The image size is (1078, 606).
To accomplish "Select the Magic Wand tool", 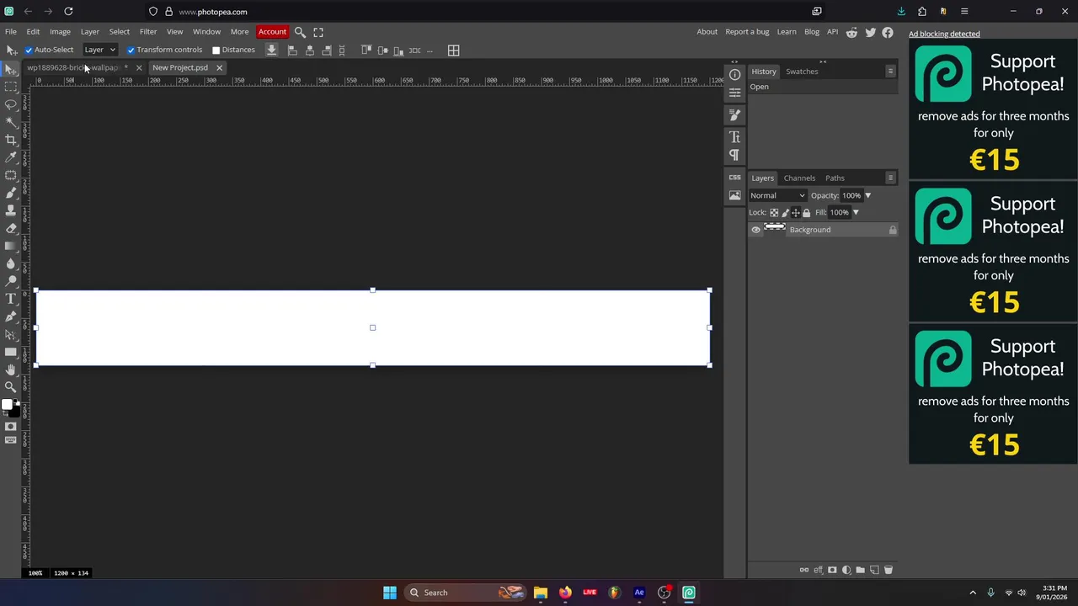I will coord(11,121).
